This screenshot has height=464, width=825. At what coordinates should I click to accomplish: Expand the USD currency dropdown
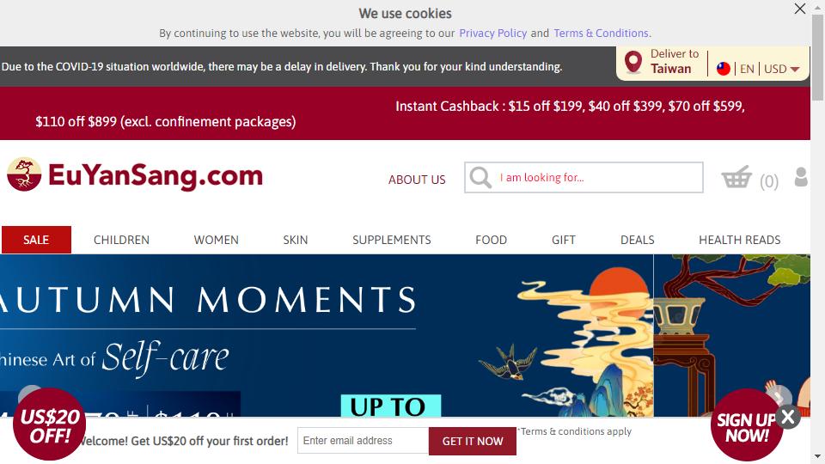[781, 69]
